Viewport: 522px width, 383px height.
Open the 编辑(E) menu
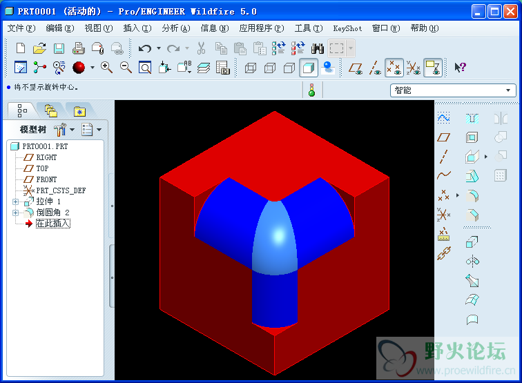point(60,28)
